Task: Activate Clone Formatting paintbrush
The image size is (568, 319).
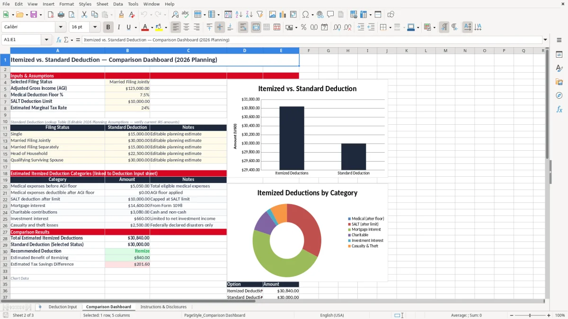Action: point(121,15)
